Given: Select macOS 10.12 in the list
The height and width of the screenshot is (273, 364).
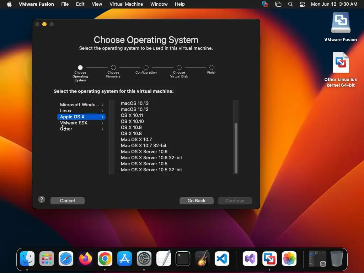Looking at the screenshot, I should (135, 109).
